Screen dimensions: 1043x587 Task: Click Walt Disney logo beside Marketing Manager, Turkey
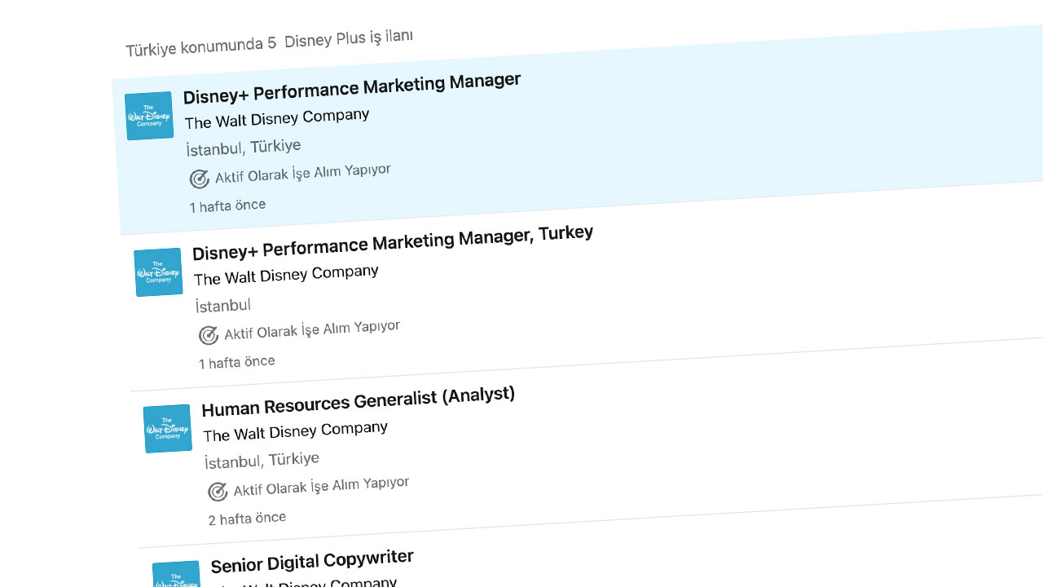point(158,272)
